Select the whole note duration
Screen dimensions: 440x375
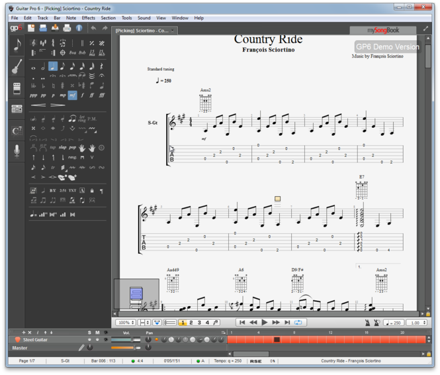33,68
